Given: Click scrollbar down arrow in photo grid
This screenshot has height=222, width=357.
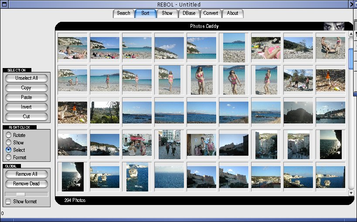Looking at the screenshot, I should click(351, 193).
